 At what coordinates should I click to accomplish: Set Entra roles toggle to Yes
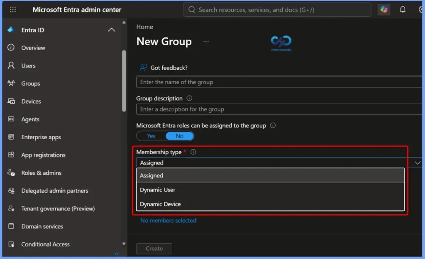pos(151,136)
